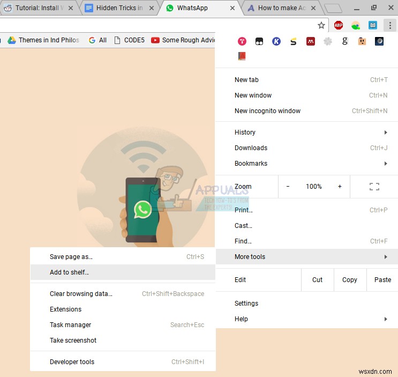Close the Tutorial: Install tab
The image size is (398, 377).
(71, 8)
